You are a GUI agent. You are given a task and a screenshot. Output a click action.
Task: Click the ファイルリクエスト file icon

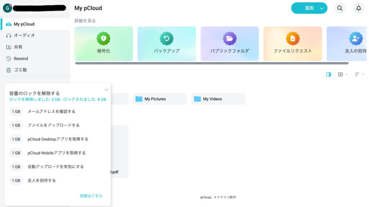293,38
